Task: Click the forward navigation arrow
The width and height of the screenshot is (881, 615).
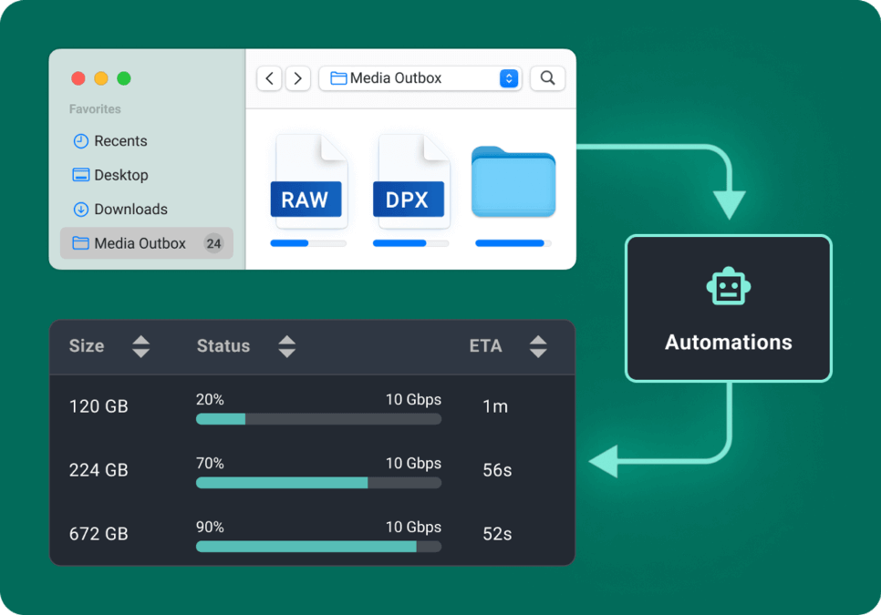Action: pos(298,78)
